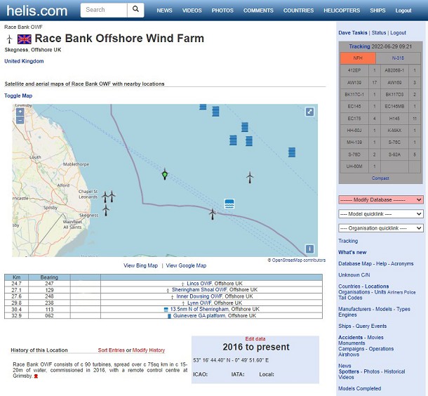Open Lynn OWF link
Viewport: 428px width, 396px height.
click(x=199, y=303)
